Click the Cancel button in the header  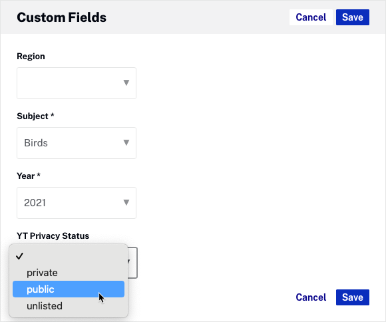pyautogui.click(x=311, y=17)
